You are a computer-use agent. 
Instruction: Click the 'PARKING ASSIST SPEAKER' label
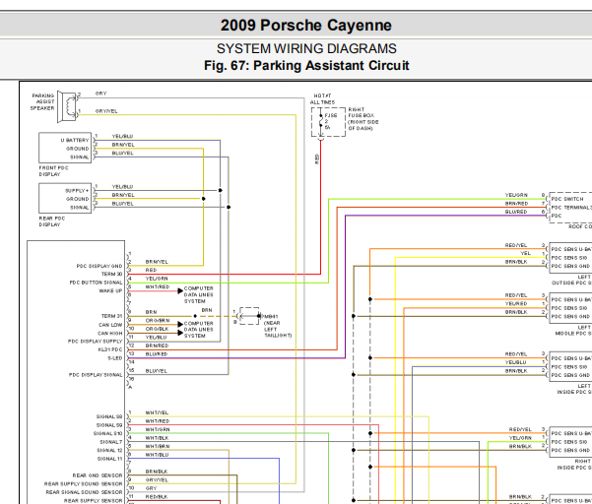tap(42, 101)
